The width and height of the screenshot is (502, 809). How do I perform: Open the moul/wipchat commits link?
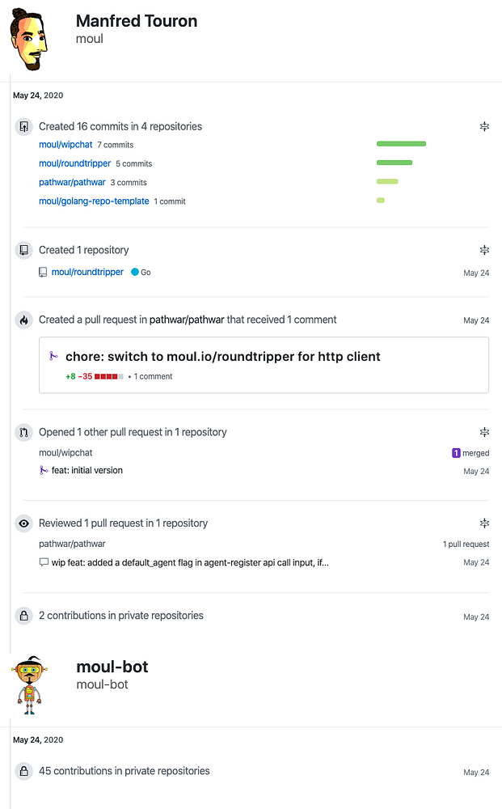[x=65, y=145]
